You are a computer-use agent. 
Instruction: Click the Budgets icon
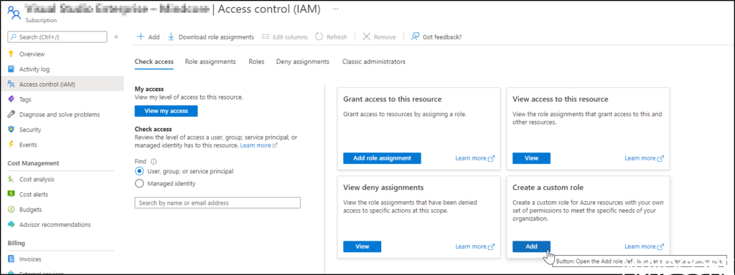(11, 210)
